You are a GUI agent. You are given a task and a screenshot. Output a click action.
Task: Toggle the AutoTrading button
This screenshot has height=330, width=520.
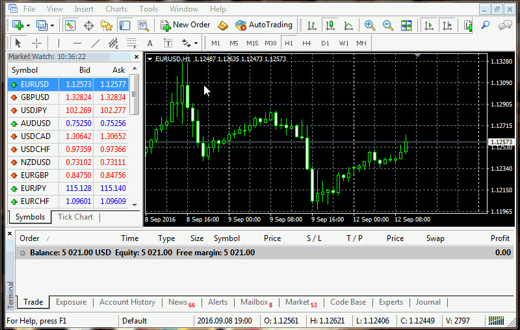pyautogui.click(x=264, y=25)
